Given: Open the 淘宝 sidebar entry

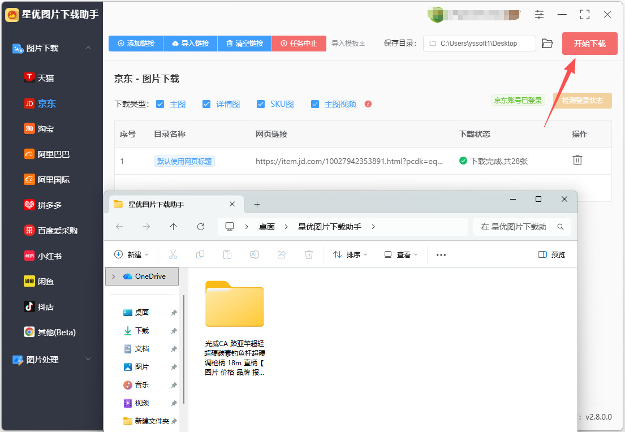Looking at the screenshot, I should coord(39,129).
